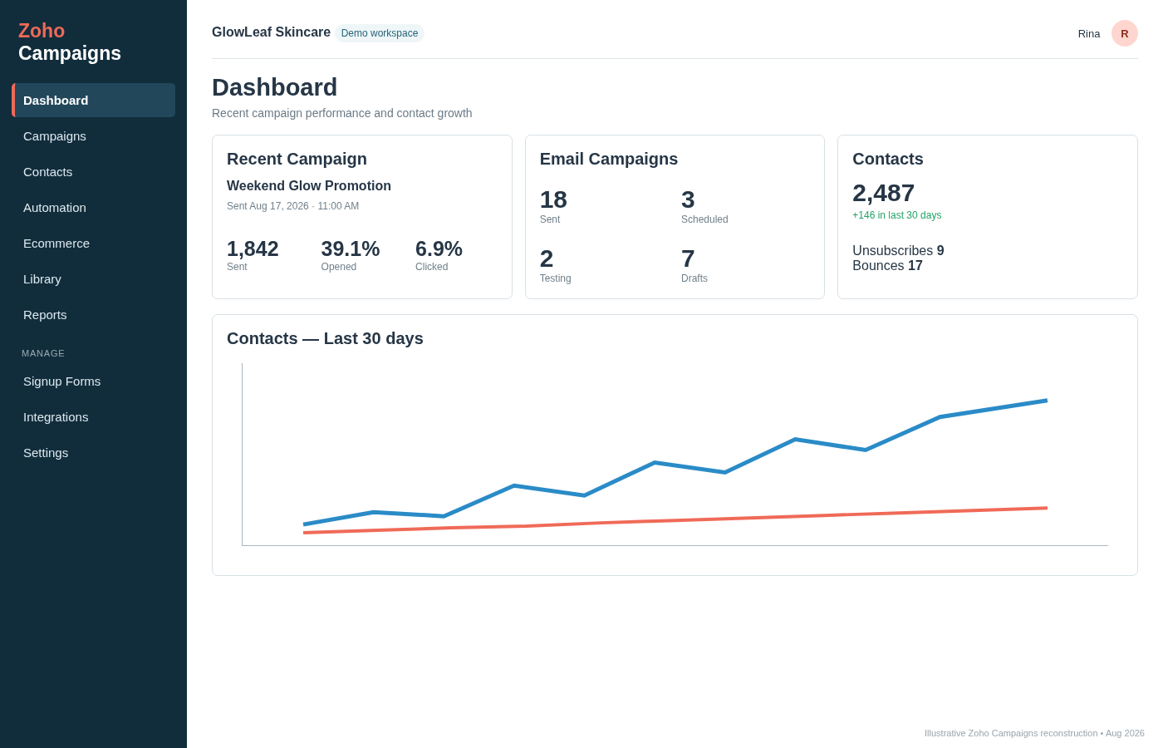Click the 7 Drafts campaigns count

[694, 265]
